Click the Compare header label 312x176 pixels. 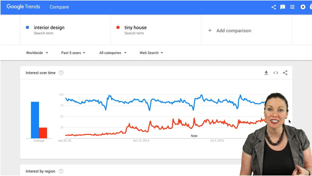tap(59, 7)
